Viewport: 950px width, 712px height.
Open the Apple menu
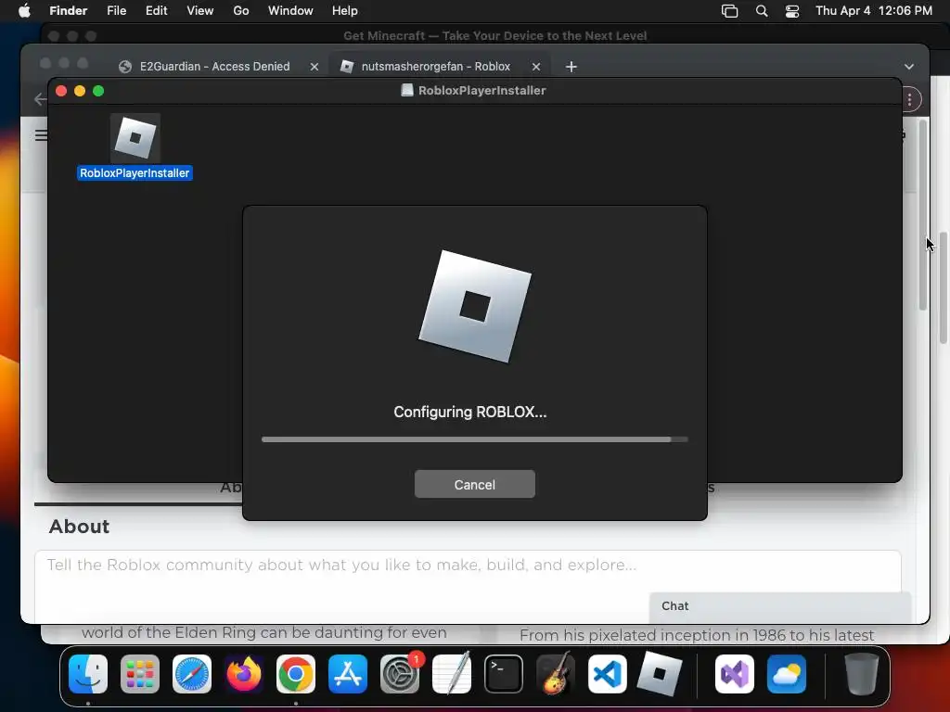point(24,10)
